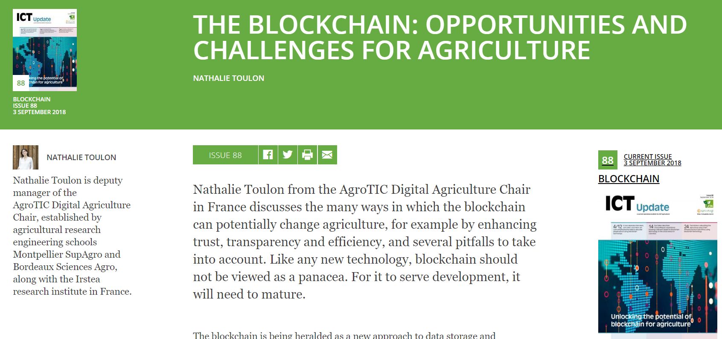The height and width of the screenshot is (339, 722).
Task: Share the article on Facebook
Action: click(268, 155)
